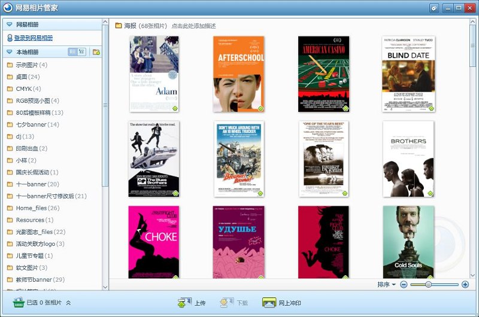Select the Cold Souls poster thumbnail

tap(408, 242)
